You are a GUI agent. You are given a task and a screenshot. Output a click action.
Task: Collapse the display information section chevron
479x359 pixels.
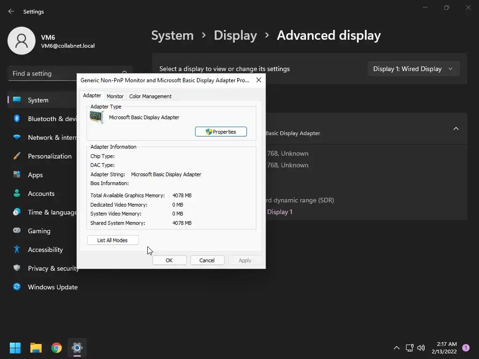(456, 129)
